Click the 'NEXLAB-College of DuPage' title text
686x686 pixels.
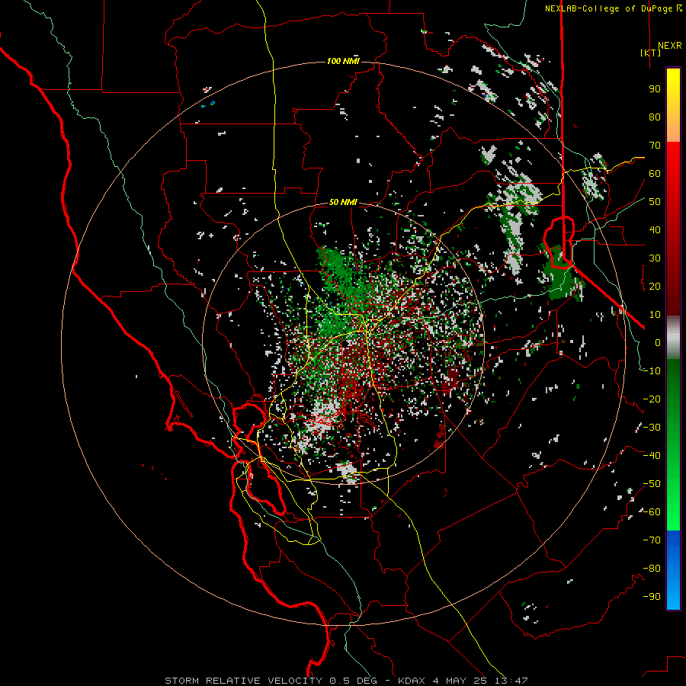click(610, 8)
